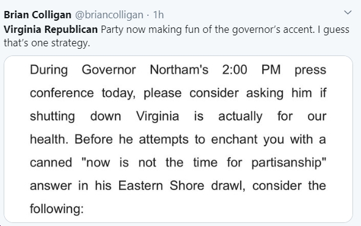
Task: Click "conference today," in the image text
Action: (x=83, y=93)
